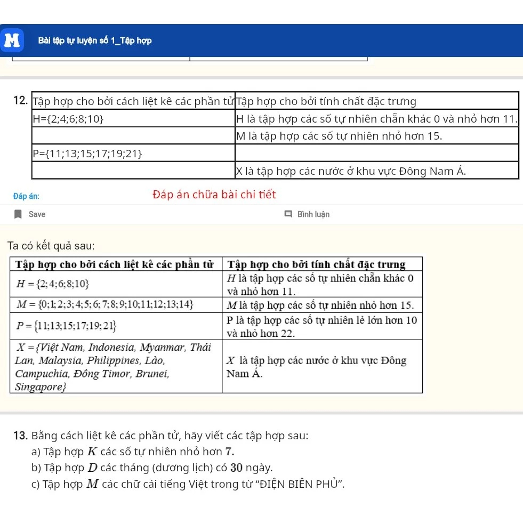Screen dimensions: 523x523
Task: Click the H={2;4;6;8;10} cell in question table
Action: 133,118
